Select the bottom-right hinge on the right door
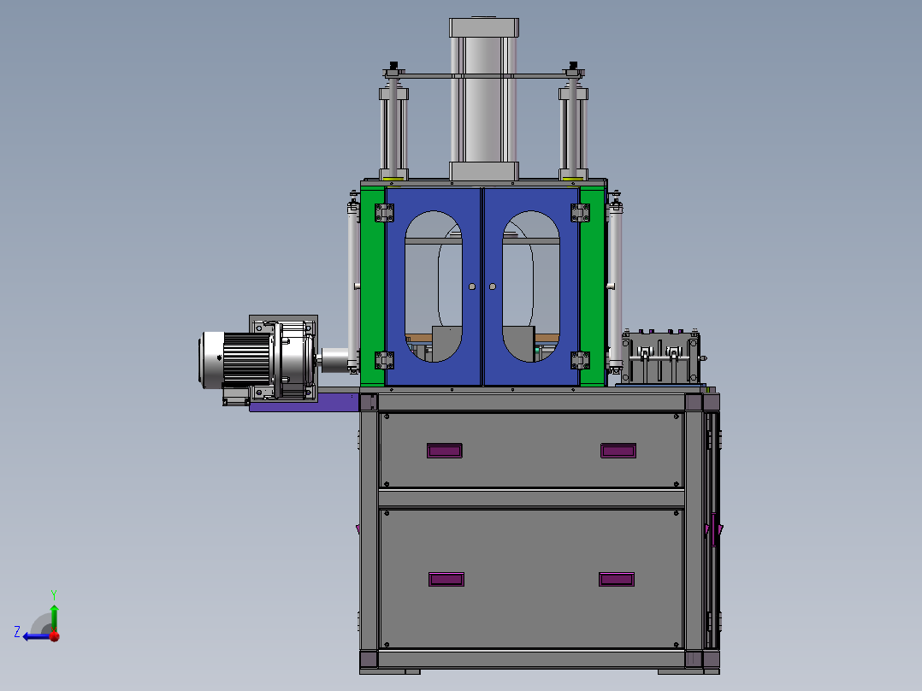Viewport: 922px width, 691px height. tap(581, 360)
